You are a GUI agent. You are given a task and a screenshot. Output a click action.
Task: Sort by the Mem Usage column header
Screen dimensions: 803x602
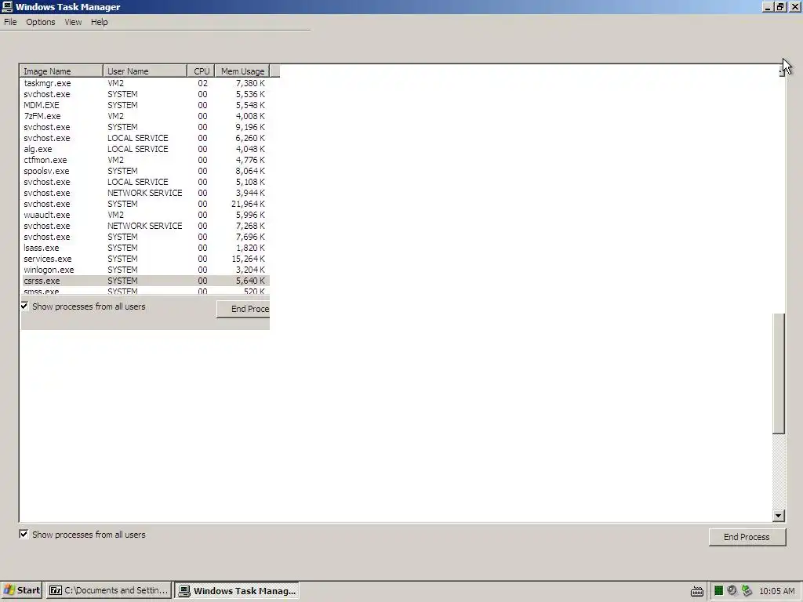tap(242, 71)
